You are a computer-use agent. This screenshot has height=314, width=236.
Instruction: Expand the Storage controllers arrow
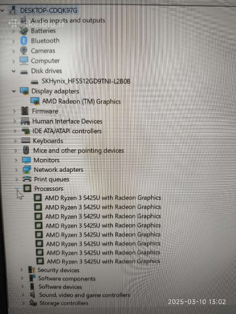23,303
